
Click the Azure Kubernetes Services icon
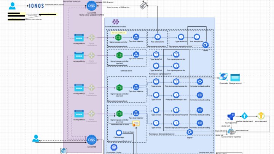[114, 23]
